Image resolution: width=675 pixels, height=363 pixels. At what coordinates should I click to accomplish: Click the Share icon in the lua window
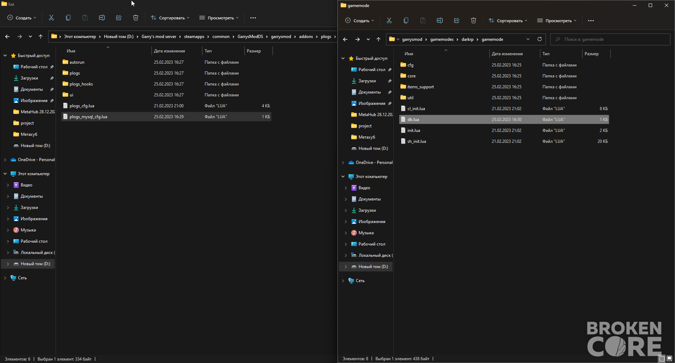click(119, 18)
